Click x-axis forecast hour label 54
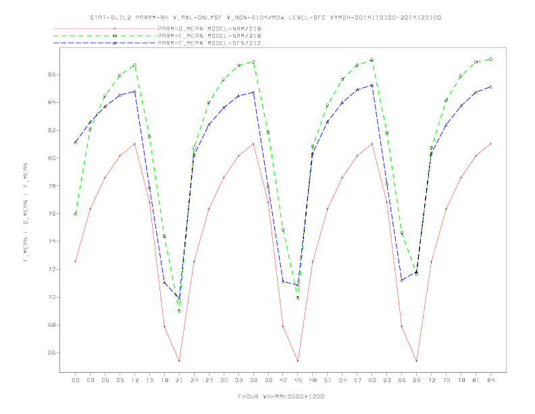 tap(342, 380)
